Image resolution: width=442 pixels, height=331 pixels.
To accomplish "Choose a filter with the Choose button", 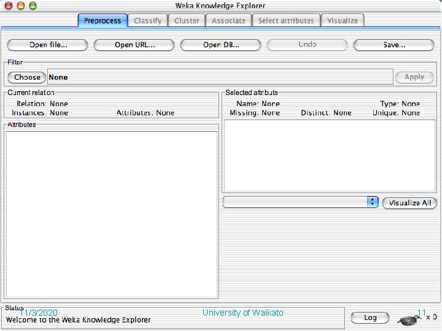I will pos(27,77).
